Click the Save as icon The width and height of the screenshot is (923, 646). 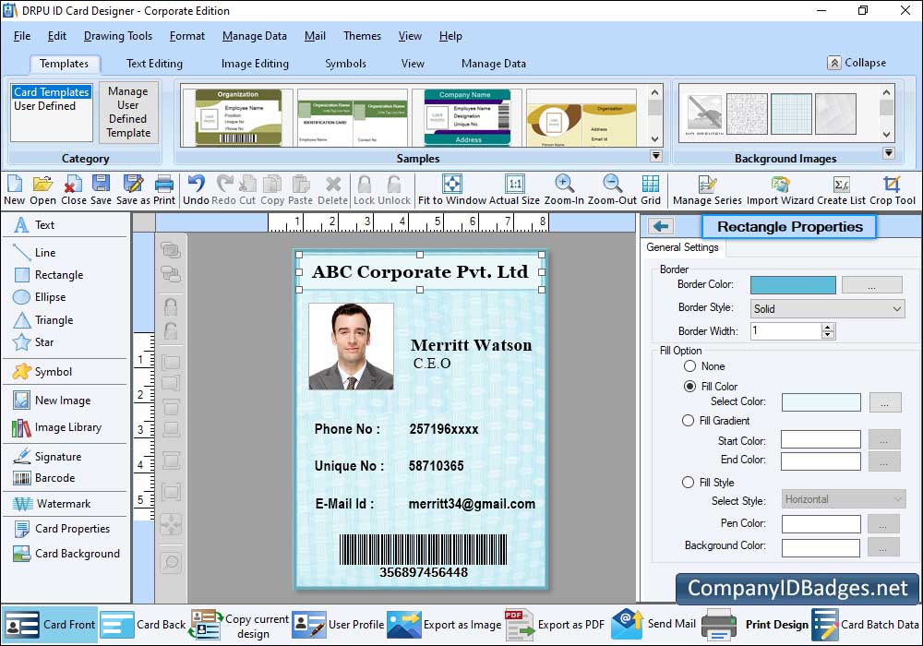(133, 190)
